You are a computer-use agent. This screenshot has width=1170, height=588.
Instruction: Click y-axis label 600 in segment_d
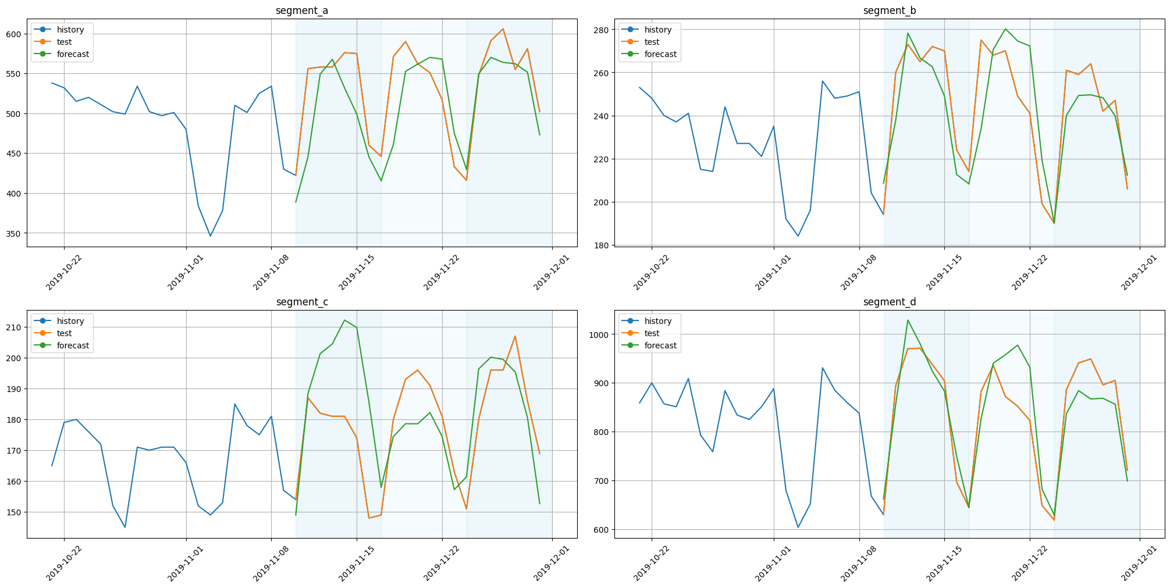[x=602, y=530]
